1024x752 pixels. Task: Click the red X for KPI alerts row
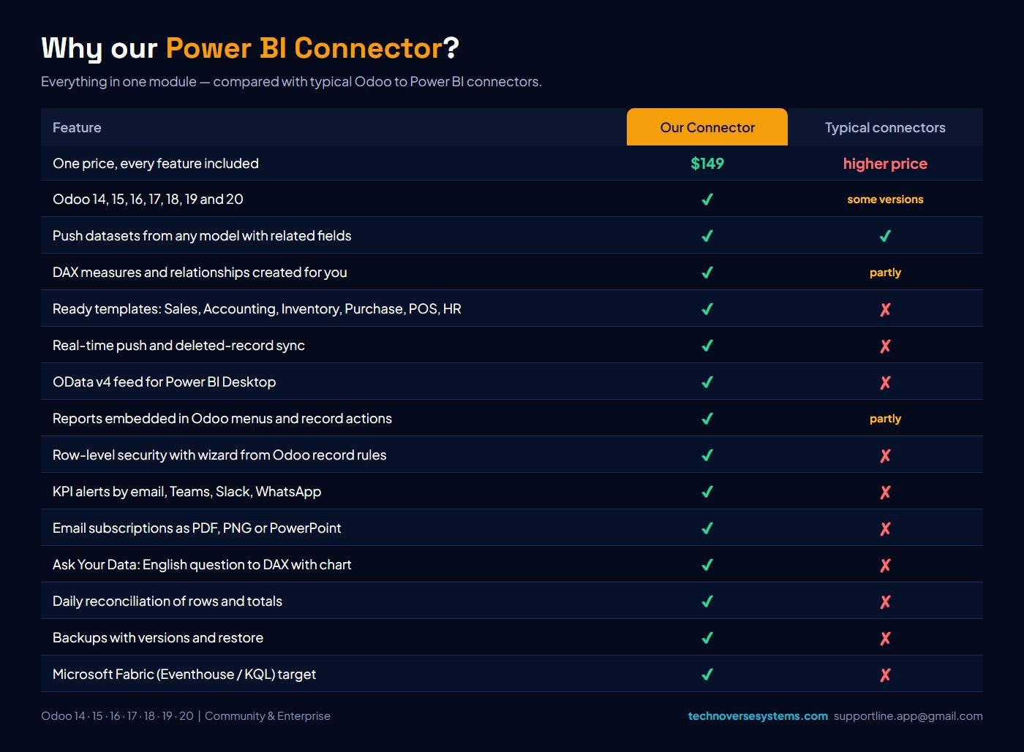click(x=885, y=492)
